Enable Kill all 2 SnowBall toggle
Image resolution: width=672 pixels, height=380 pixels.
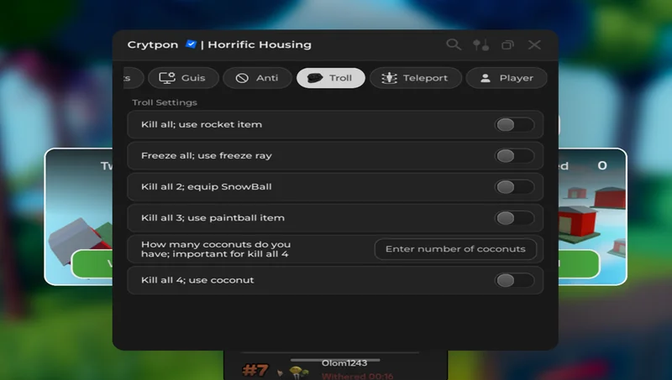(x=514, y=186)
